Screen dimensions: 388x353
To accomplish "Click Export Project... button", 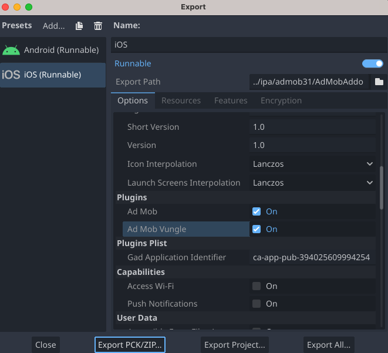I will click(x=235, y=345).
